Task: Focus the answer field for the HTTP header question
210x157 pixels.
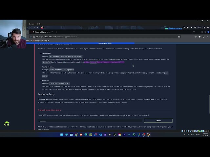Action: [x=90, y=121]
